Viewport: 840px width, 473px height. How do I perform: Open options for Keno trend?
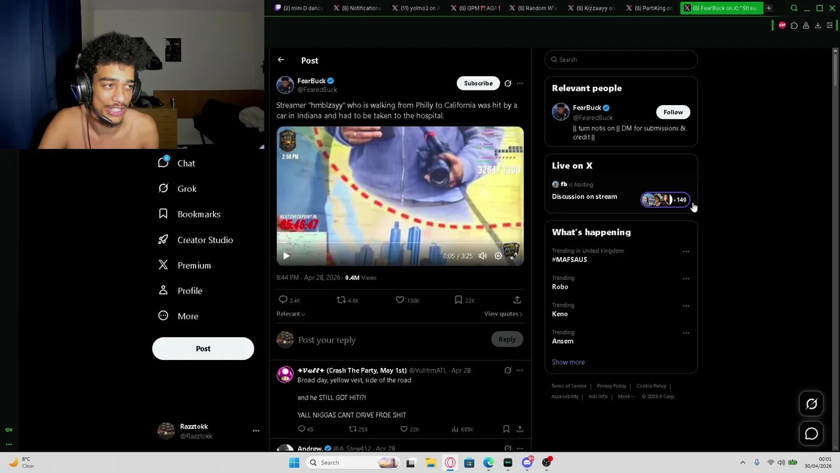686,305
